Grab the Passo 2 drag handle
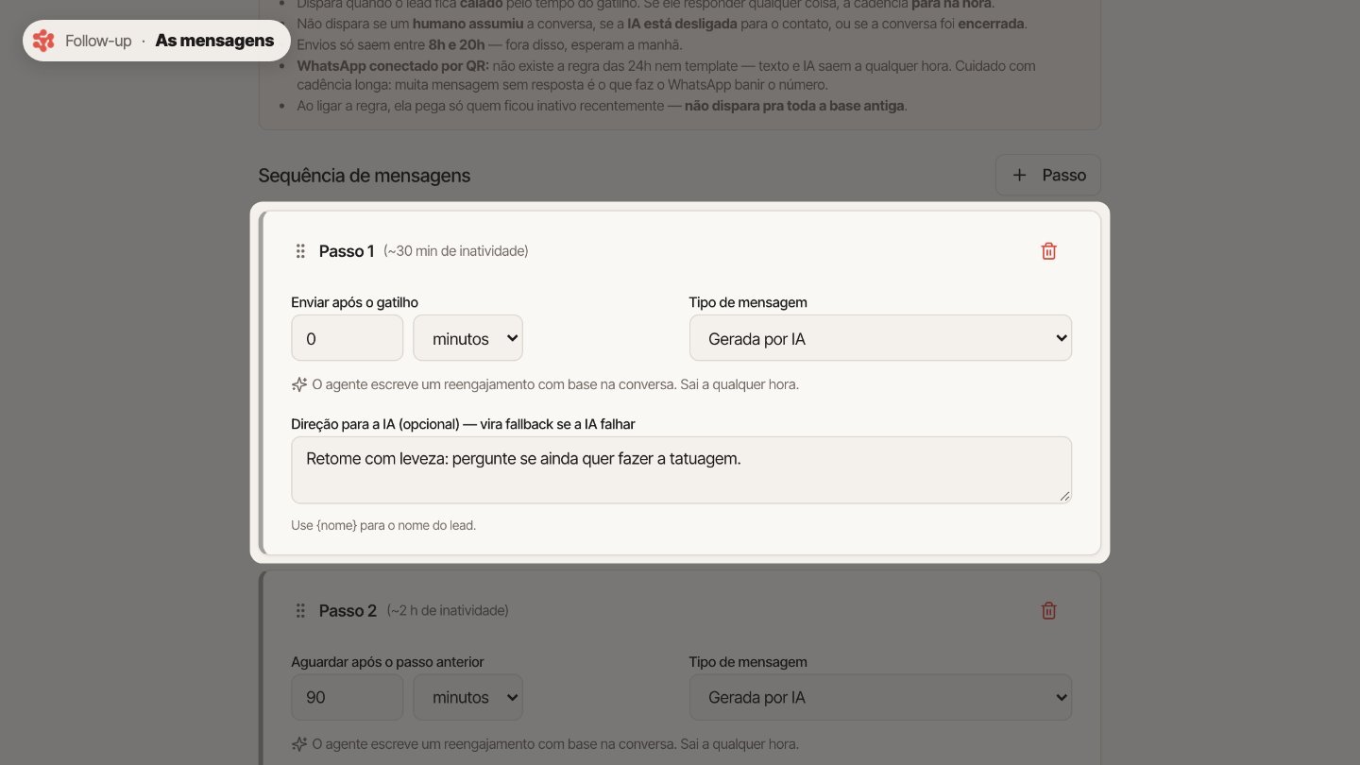 300,611
